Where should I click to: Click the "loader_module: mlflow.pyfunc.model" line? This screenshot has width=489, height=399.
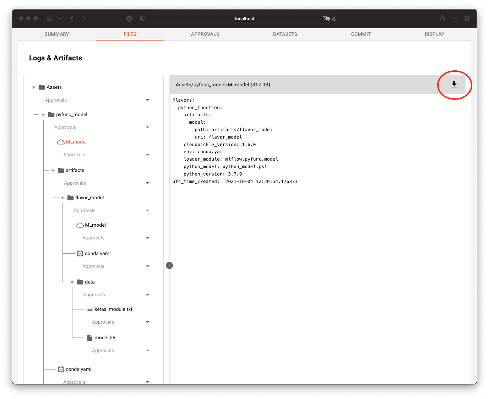231,159
